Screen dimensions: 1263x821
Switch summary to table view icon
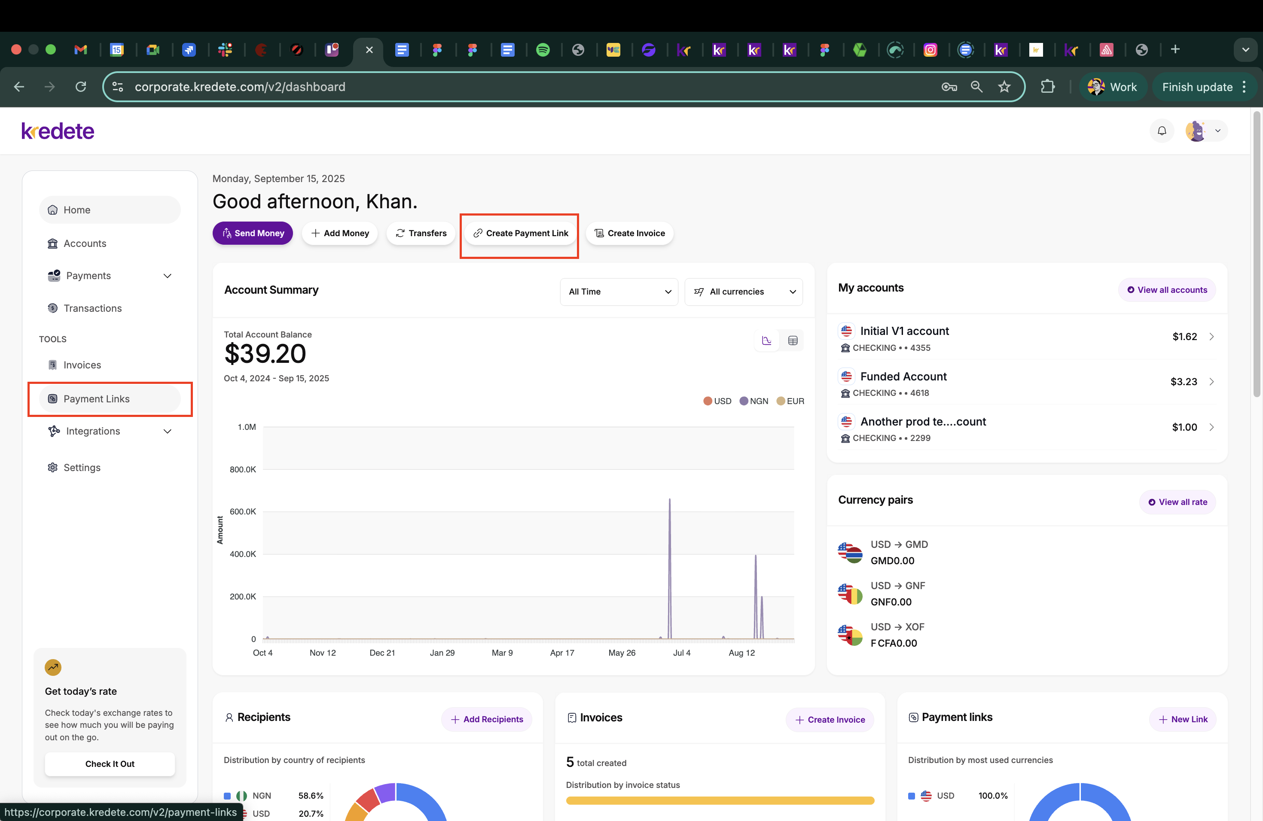[792, 341]
